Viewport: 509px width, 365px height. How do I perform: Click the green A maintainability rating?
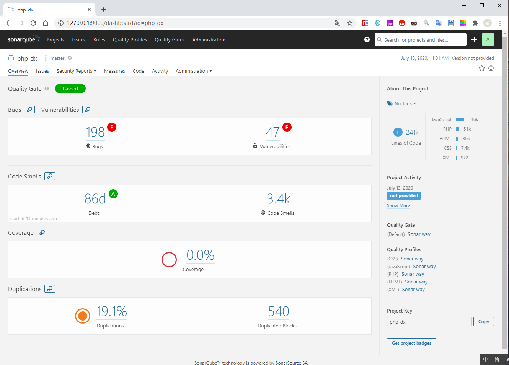113,194
